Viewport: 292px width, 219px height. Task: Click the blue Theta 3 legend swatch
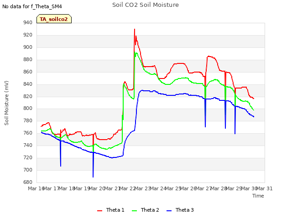[169, 211]
